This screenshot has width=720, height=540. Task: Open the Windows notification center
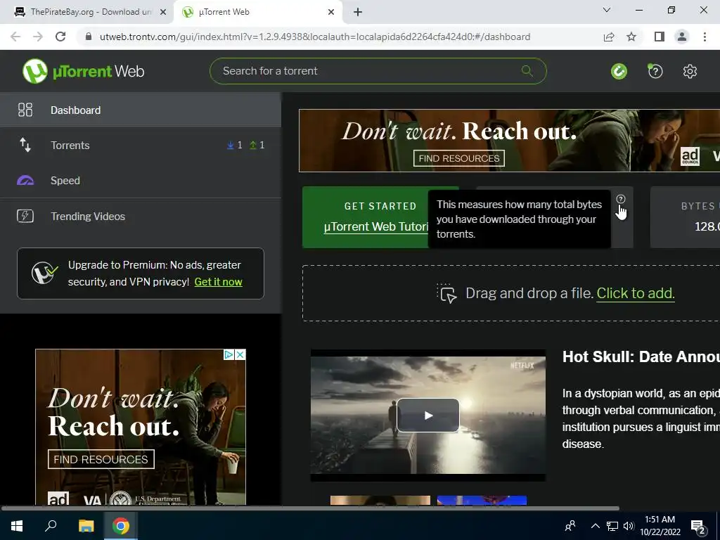pos(699,527)
